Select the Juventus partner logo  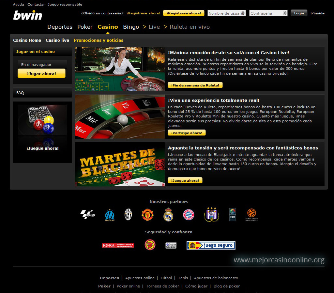tap(128, 215)
